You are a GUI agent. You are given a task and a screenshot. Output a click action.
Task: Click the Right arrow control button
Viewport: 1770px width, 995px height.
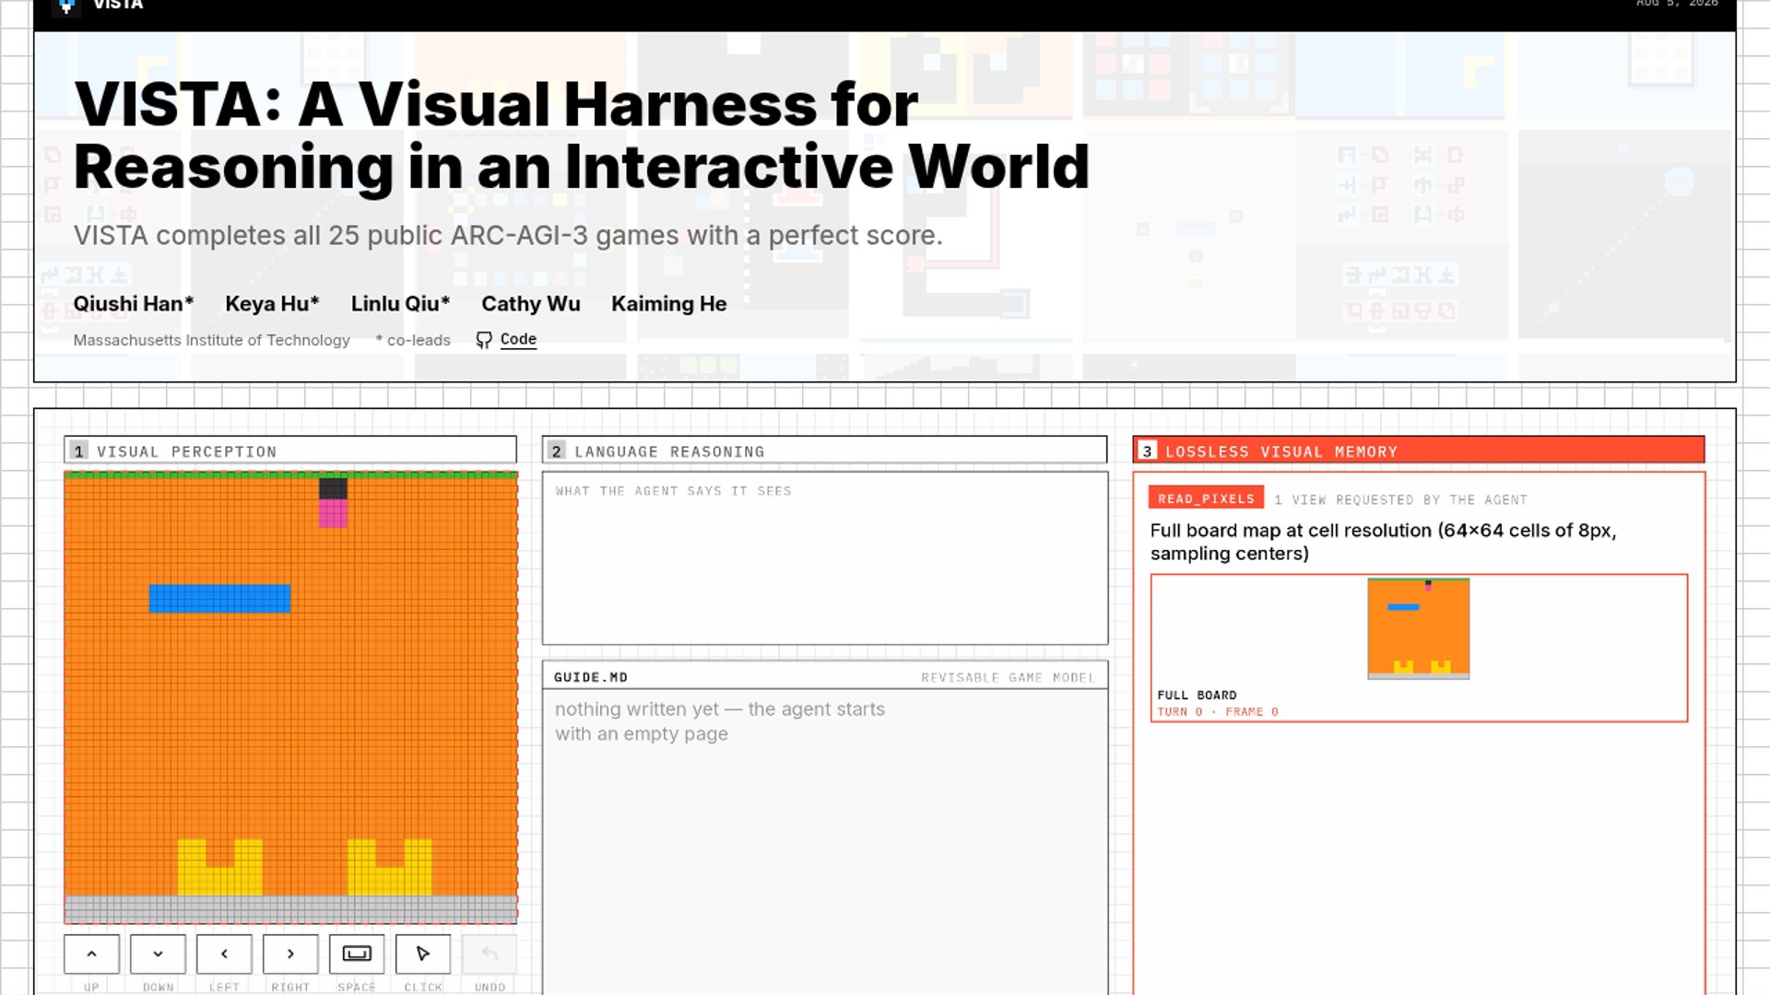(x=290, y=954)
